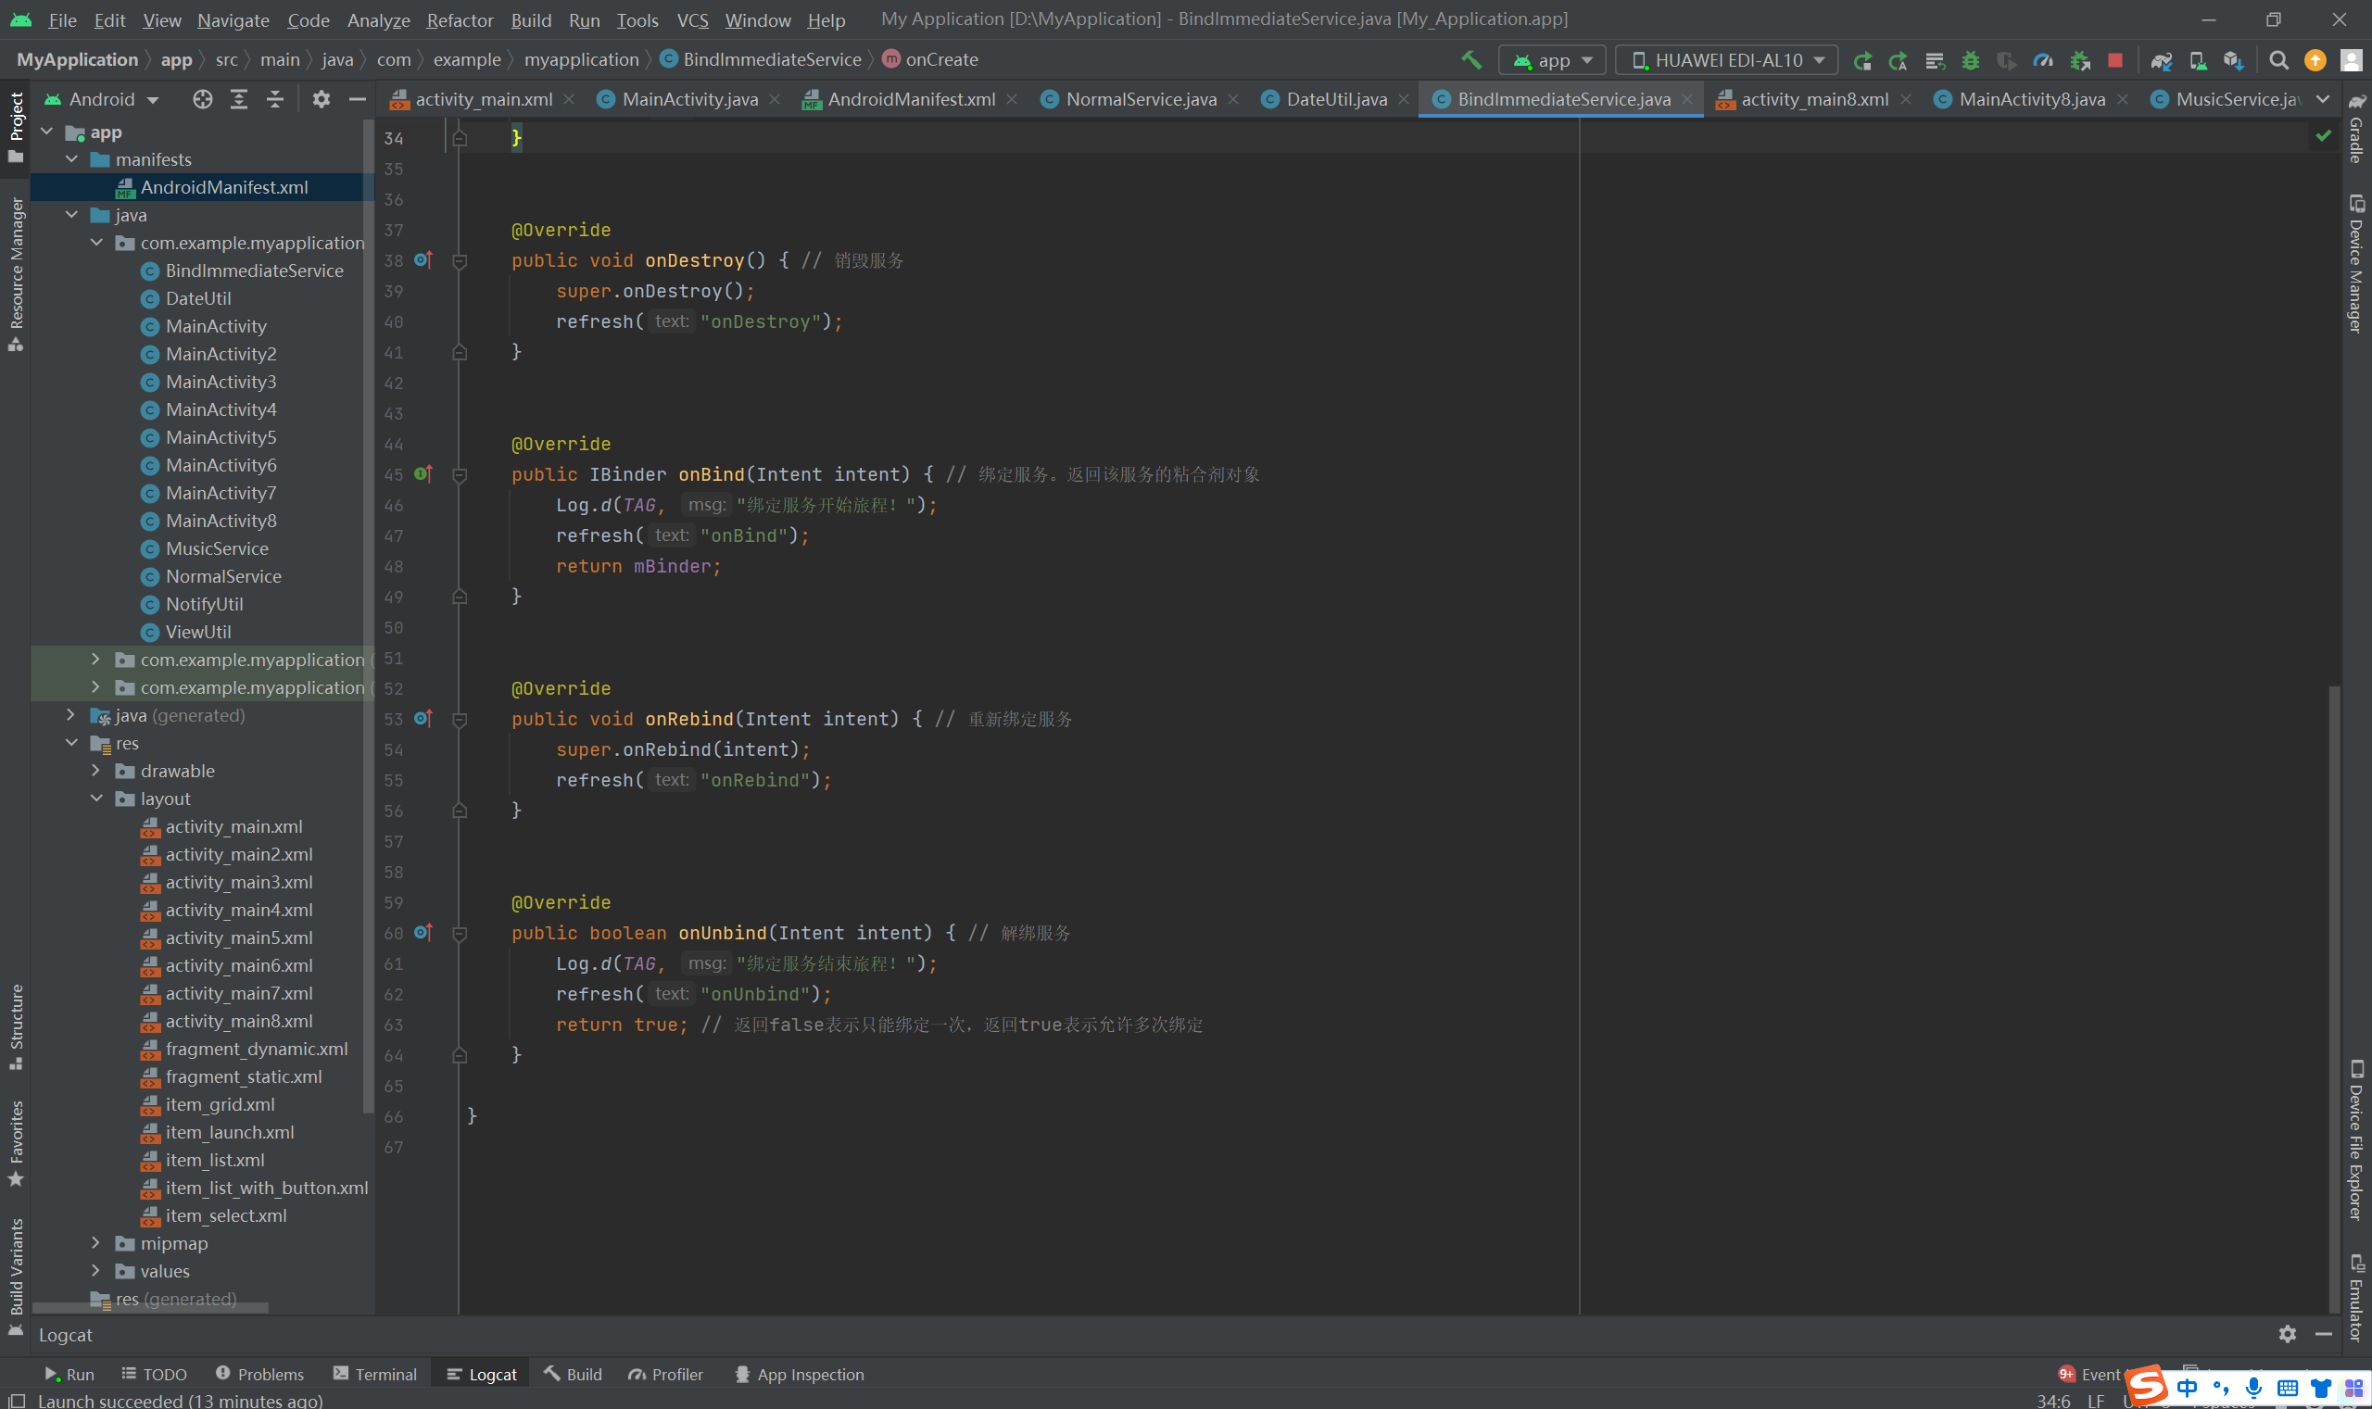Sync project with Gradle files

2161,61
